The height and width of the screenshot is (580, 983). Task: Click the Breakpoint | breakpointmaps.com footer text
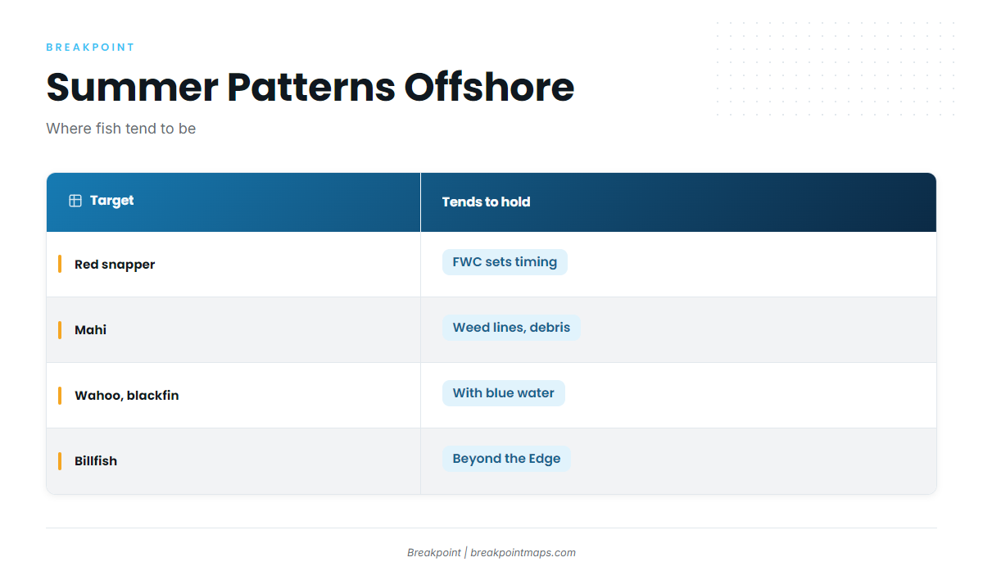pyautogui.click(x=491, y=553)
